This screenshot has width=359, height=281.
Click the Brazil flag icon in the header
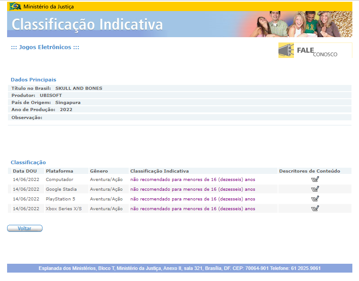coord(15,6)
